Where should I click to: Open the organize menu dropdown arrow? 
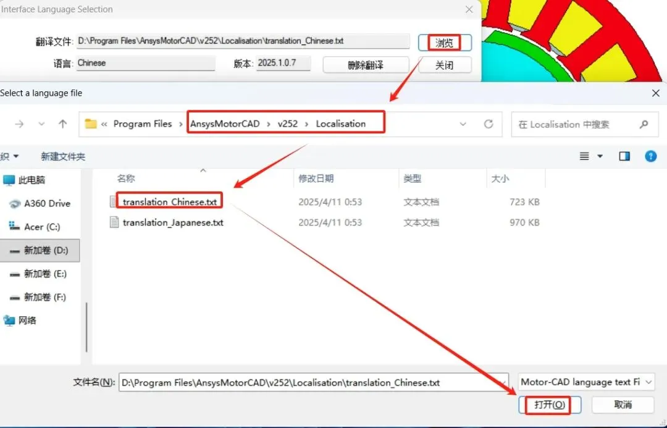point(15,156)
